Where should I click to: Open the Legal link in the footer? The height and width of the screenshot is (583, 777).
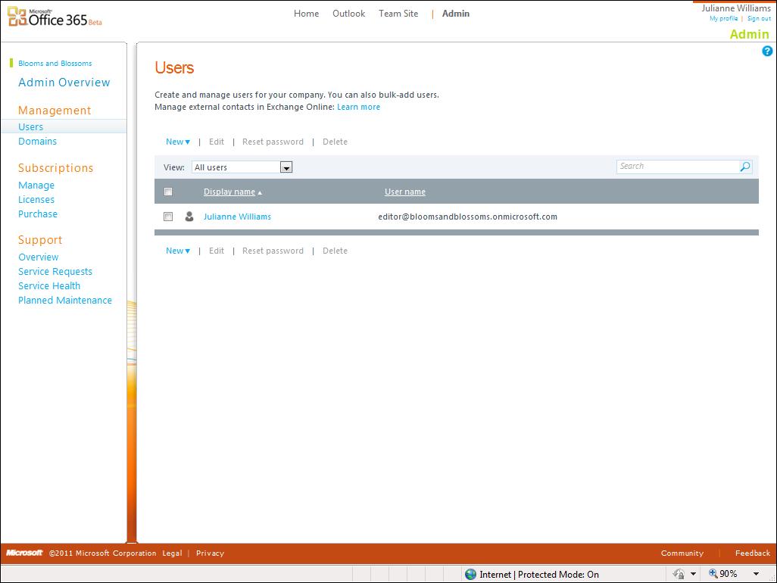[x=172, y=553]
